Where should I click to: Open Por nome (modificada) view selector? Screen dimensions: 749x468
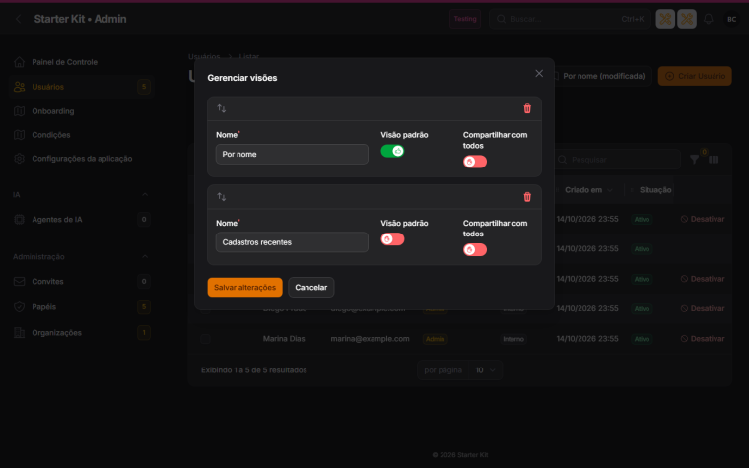pos(603,76)
